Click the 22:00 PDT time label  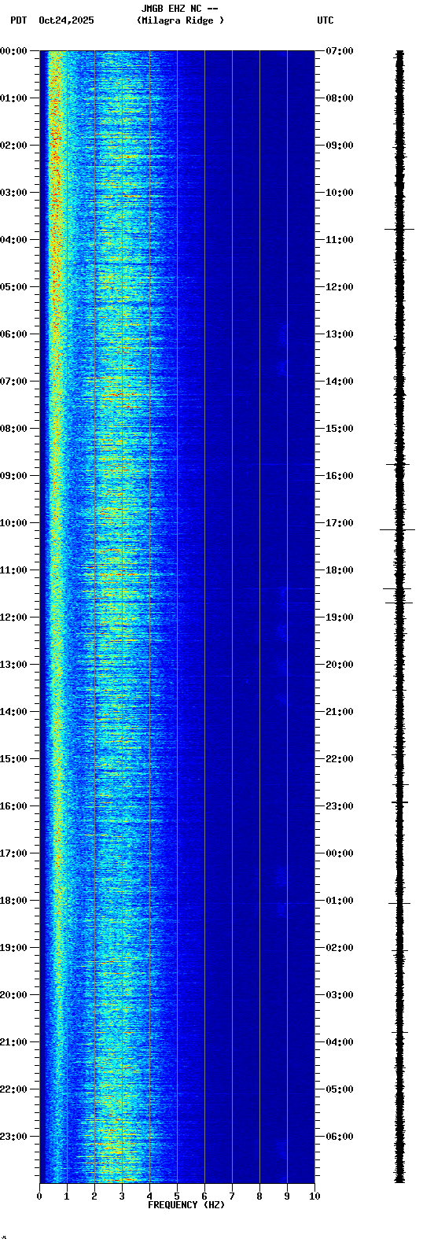[13, 1089]
